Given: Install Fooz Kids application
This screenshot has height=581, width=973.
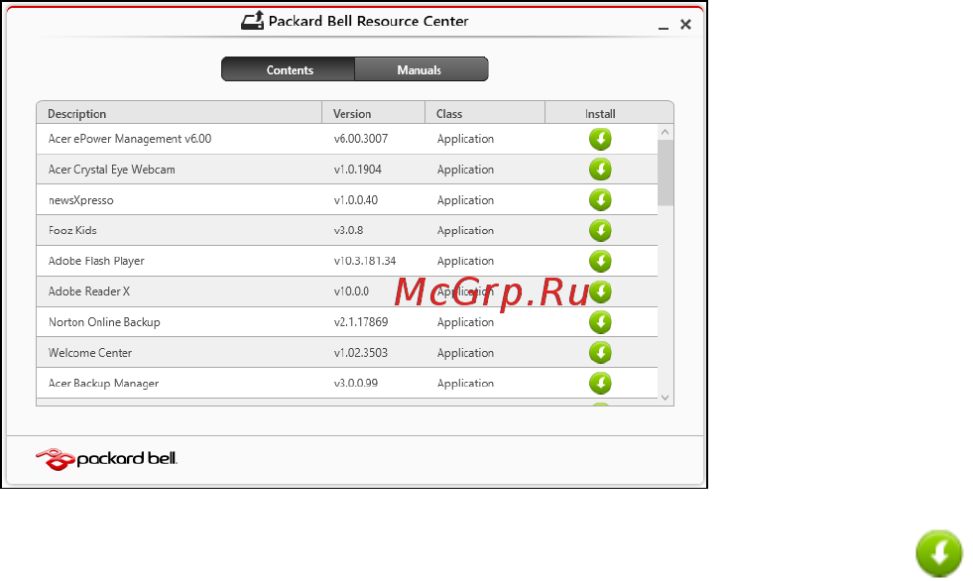Looking at the screenshot, I should pyautogui.click(x=600, y=231).
